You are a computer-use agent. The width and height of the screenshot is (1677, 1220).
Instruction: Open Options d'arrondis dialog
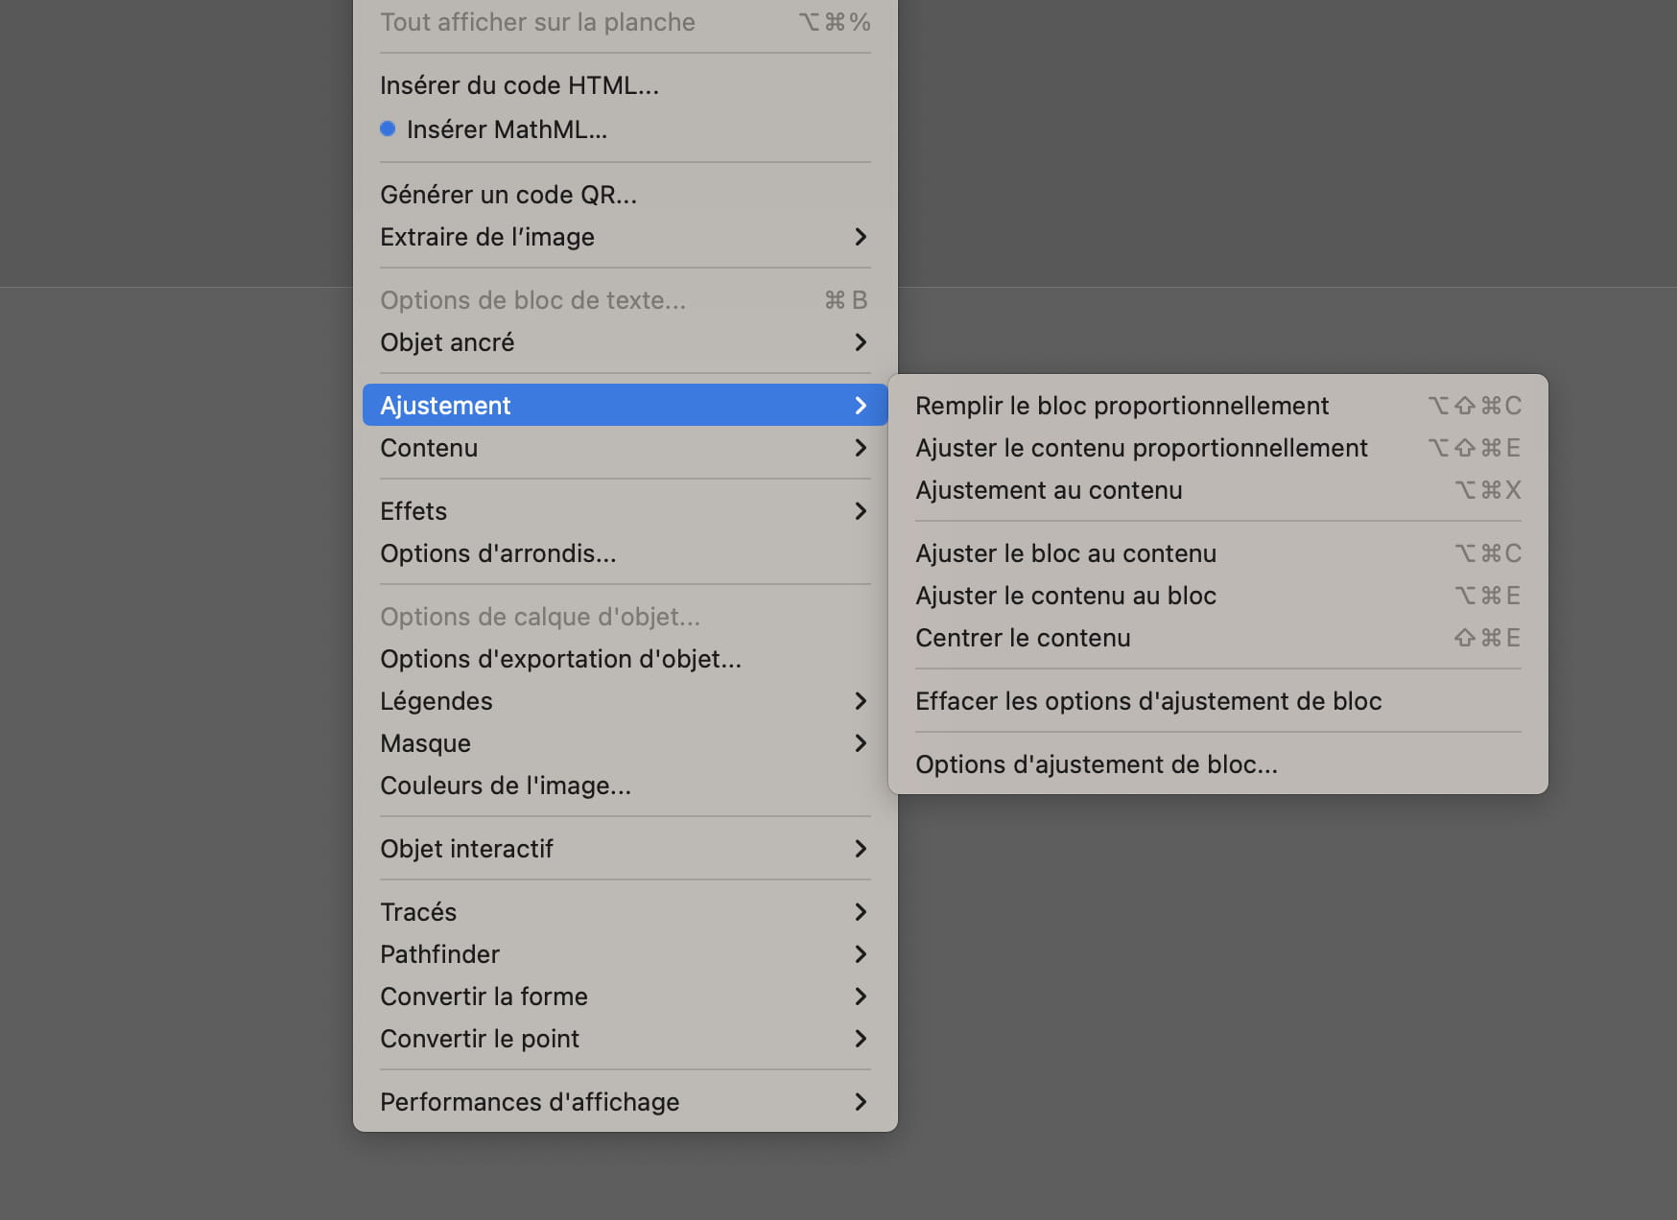[x=497, y=553]
